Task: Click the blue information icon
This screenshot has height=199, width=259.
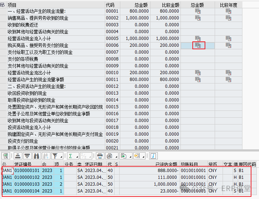Action: (x=153, y=156)
